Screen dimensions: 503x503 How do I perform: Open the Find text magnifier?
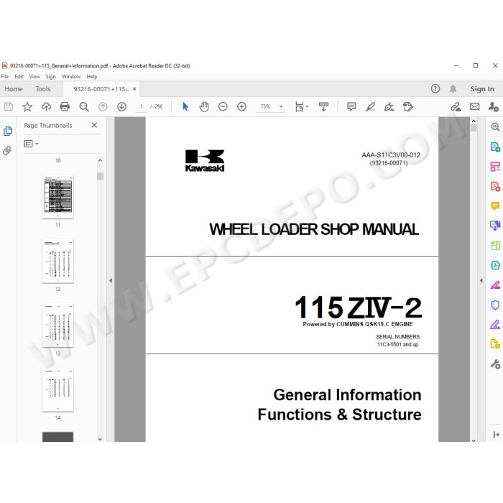coord(84,107)
